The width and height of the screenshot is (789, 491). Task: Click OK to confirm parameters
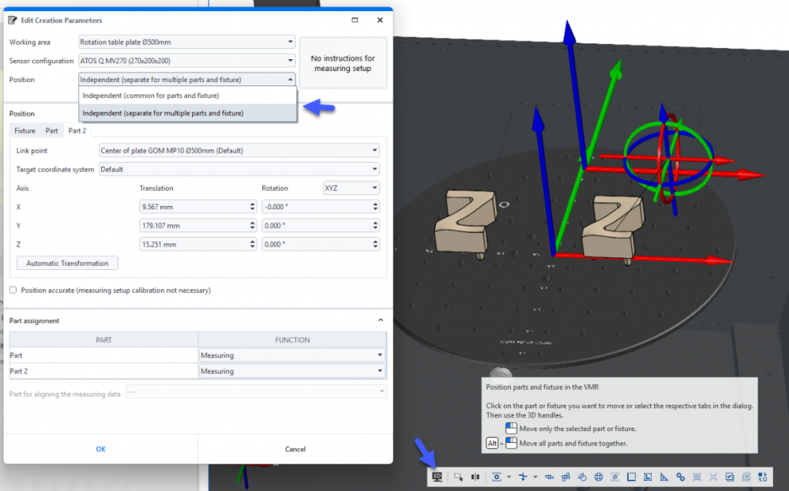[100, 449]
